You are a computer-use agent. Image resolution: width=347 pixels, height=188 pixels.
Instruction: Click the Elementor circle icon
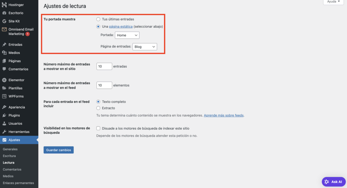(x=4, y=80)
